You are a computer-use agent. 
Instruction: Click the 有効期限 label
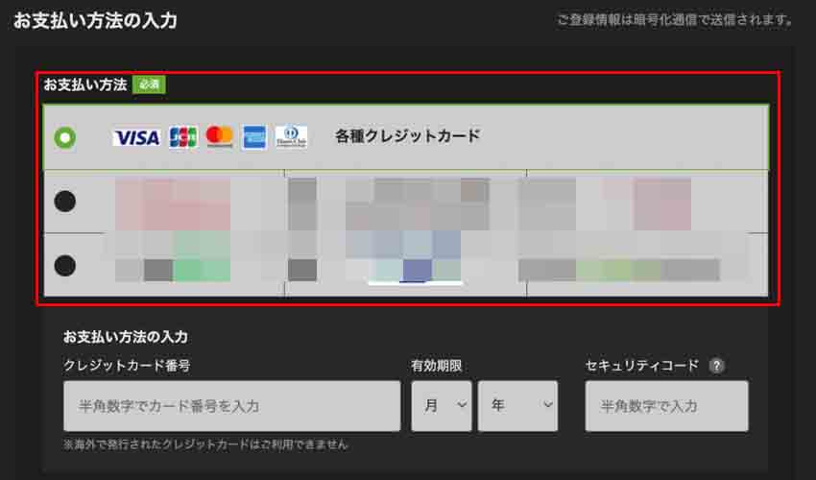point(436,366)
